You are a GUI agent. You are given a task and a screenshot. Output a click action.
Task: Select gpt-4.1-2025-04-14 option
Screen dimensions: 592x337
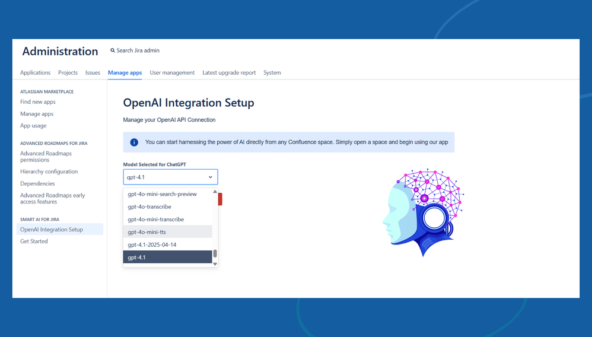click(168, 244)
